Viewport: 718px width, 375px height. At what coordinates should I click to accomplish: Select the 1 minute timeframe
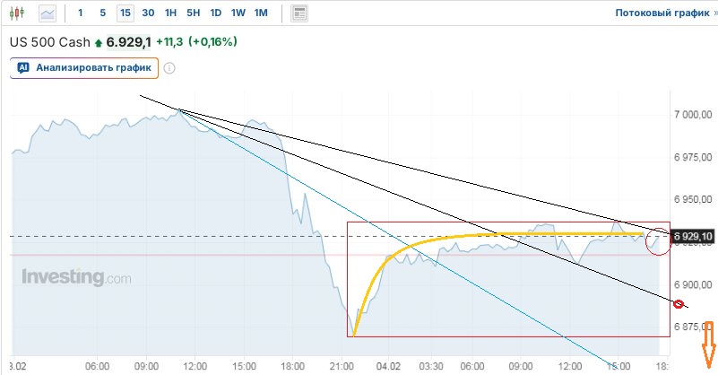click(x=81, y=13)
